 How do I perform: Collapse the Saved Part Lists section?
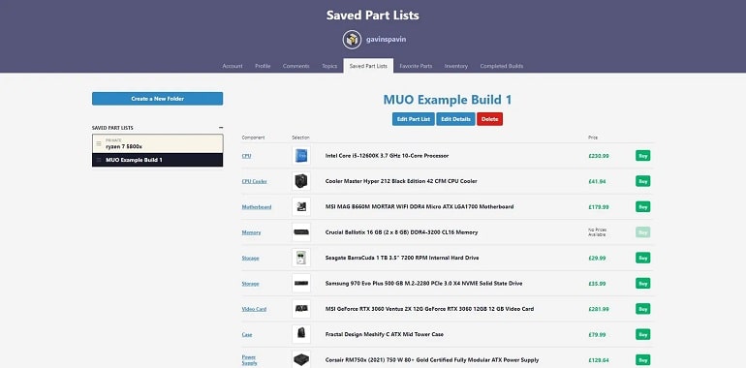coord(221,128)
